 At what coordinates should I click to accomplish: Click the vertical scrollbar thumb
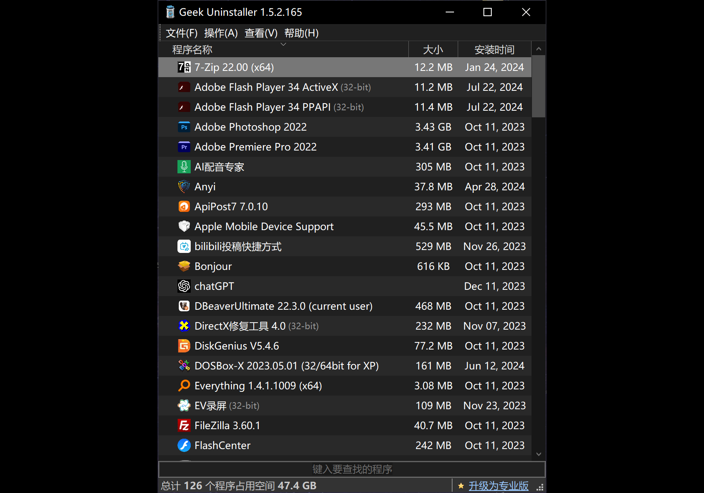point(539,87)
